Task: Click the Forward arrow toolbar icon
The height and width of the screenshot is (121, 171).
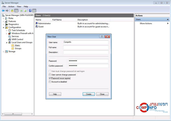Action: coord(7,11)
